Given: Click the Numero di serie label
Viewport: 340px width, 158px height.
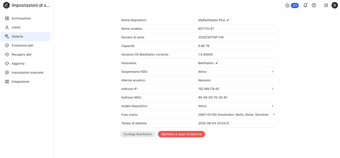Looking at the screenshot, I should point(133,37).
